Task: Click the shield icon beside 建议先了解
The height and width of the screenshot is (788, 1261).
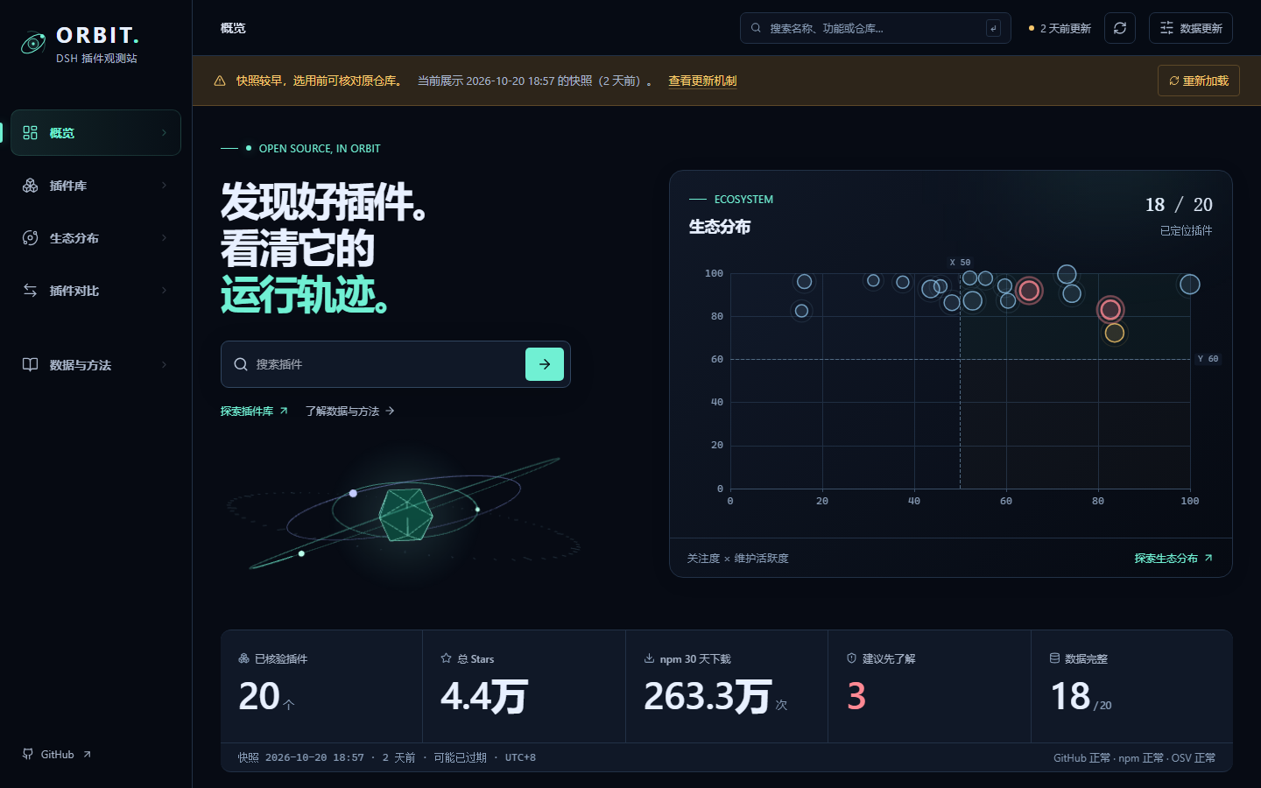Action: pyautogui.click(x=851, y=658)
